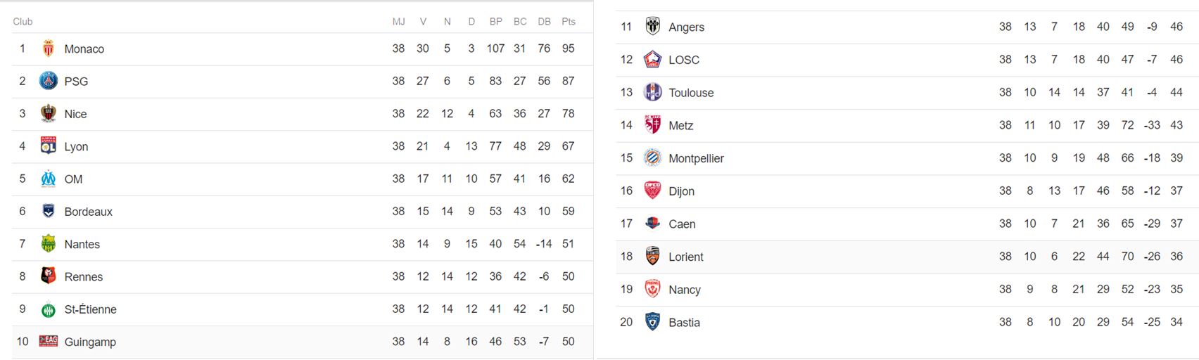The width and height of the screenshot is (1199, 360).
Task: Click the Metz team name
Action: pos(680,125)
